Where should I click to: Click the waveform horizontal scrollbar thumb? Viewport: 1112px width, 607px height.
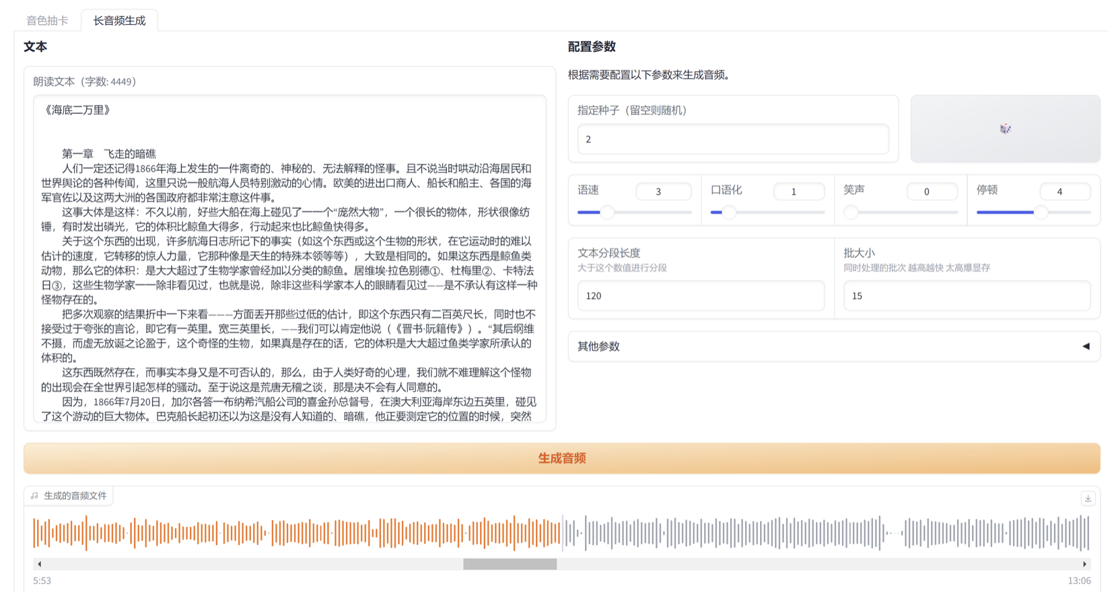(x=510, y=564)
